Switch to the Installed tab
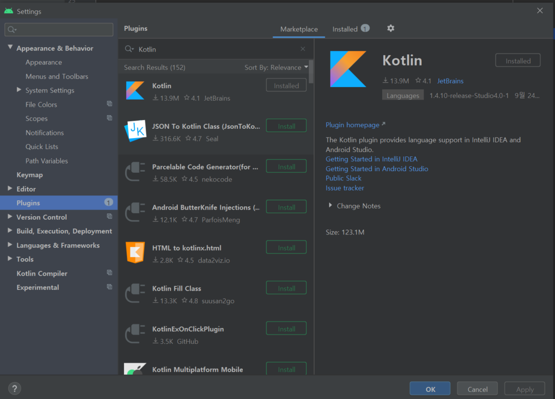Viewport: 555px width, 399px height. (345, 29)
